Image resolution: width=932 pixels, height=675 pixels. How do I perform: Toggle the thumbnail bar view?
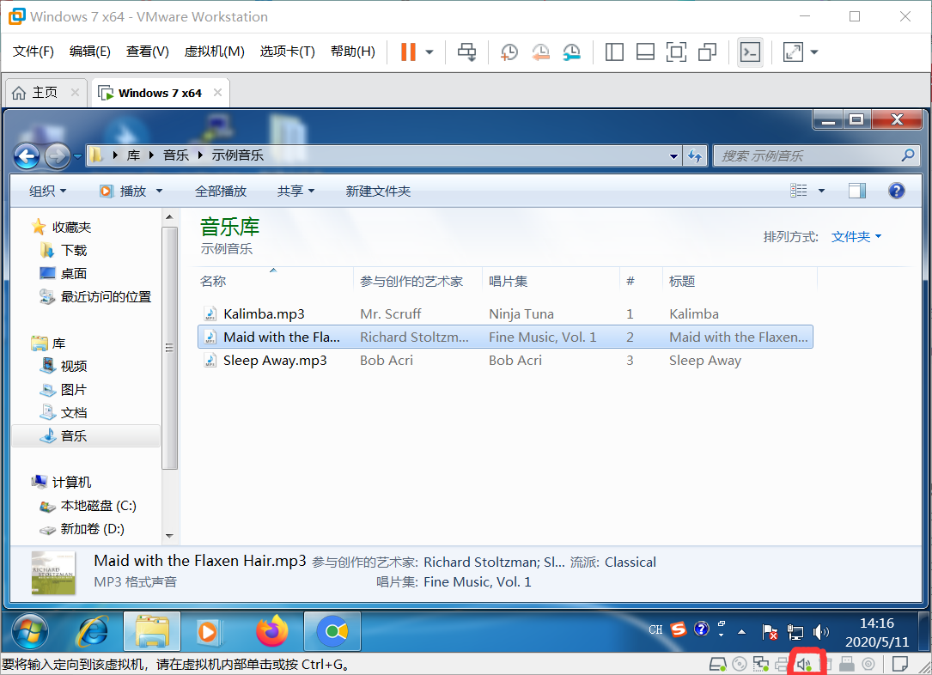[645, 52]
